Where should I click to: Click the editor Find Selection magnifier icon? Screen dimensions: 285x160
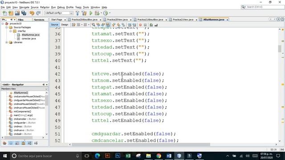click(93, 25)
